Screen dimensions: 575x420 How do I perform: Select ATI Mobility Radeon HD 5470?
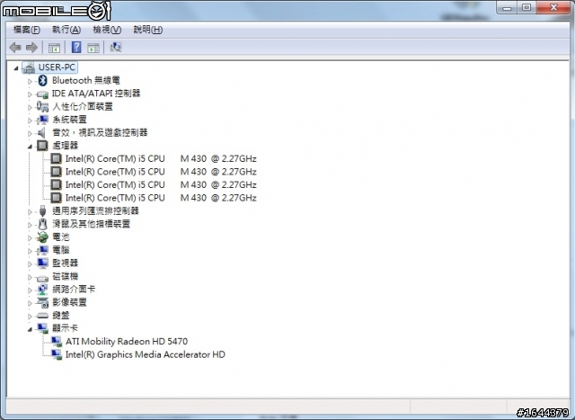point(127,342)
